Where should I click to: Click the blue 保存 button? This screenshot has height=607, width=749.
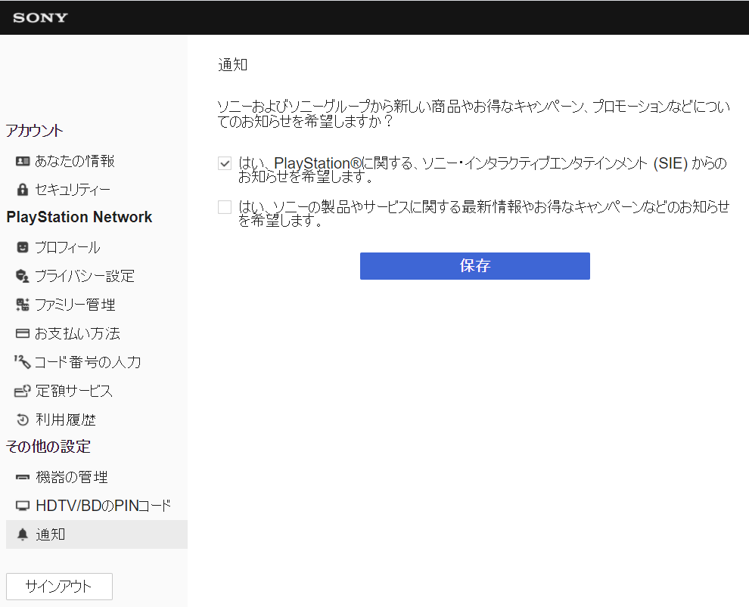tap(475, 266)
